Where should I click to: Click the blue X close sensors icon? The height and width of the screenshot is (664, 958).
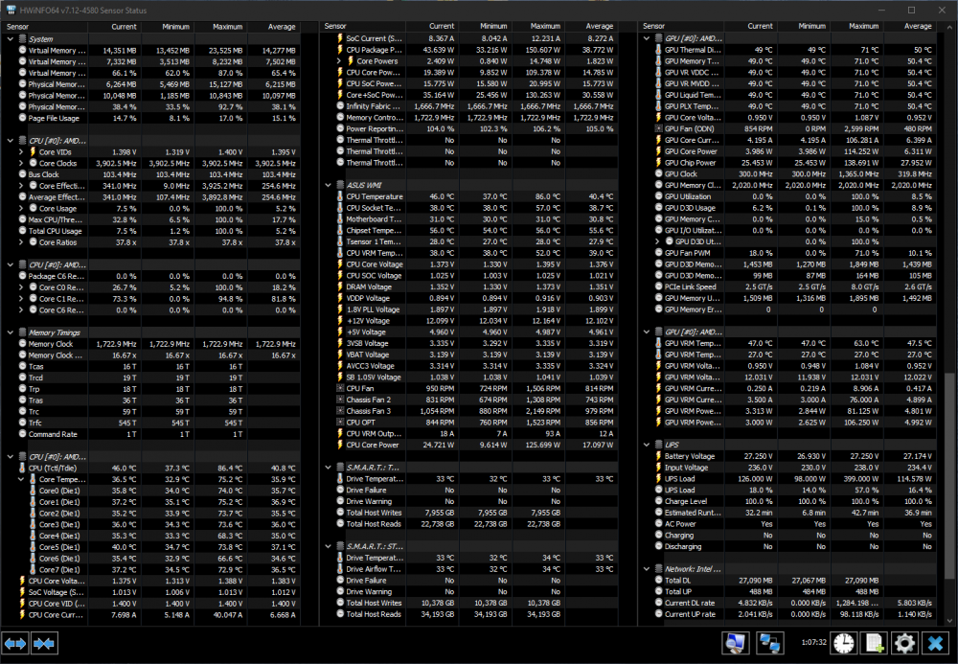pyautogui.click(x=936, y=644)
